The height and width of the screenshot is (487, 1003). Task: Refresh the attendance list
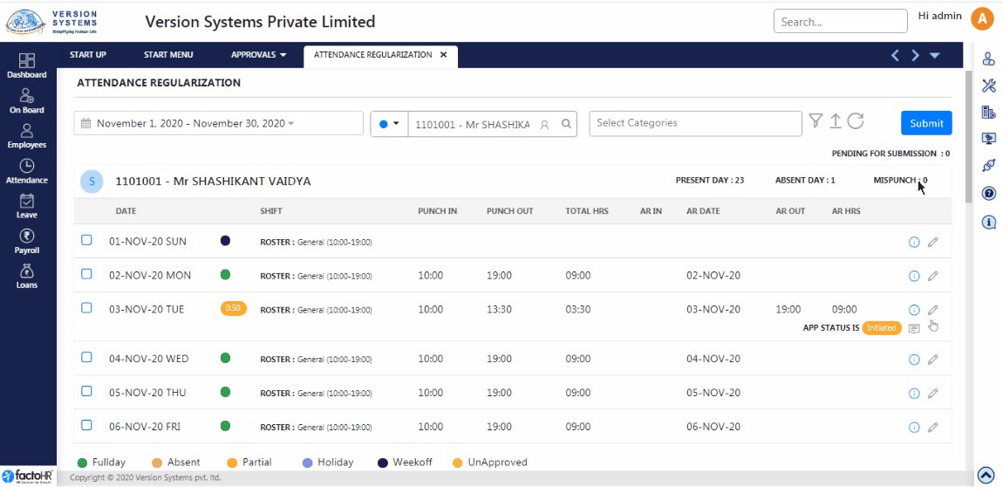(x=855, y=121)
